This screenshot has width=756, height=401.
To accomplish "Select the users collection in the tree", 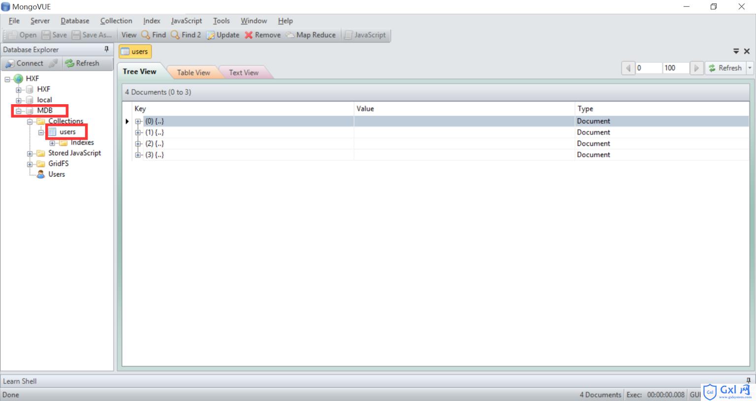I will pos(63,132).
